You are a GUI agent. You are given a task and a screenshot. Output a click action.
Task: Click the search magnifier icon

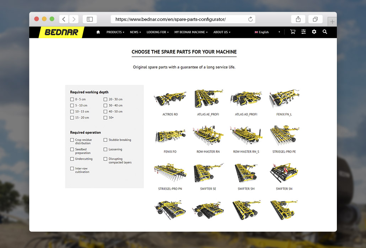[x=325, y=32]
